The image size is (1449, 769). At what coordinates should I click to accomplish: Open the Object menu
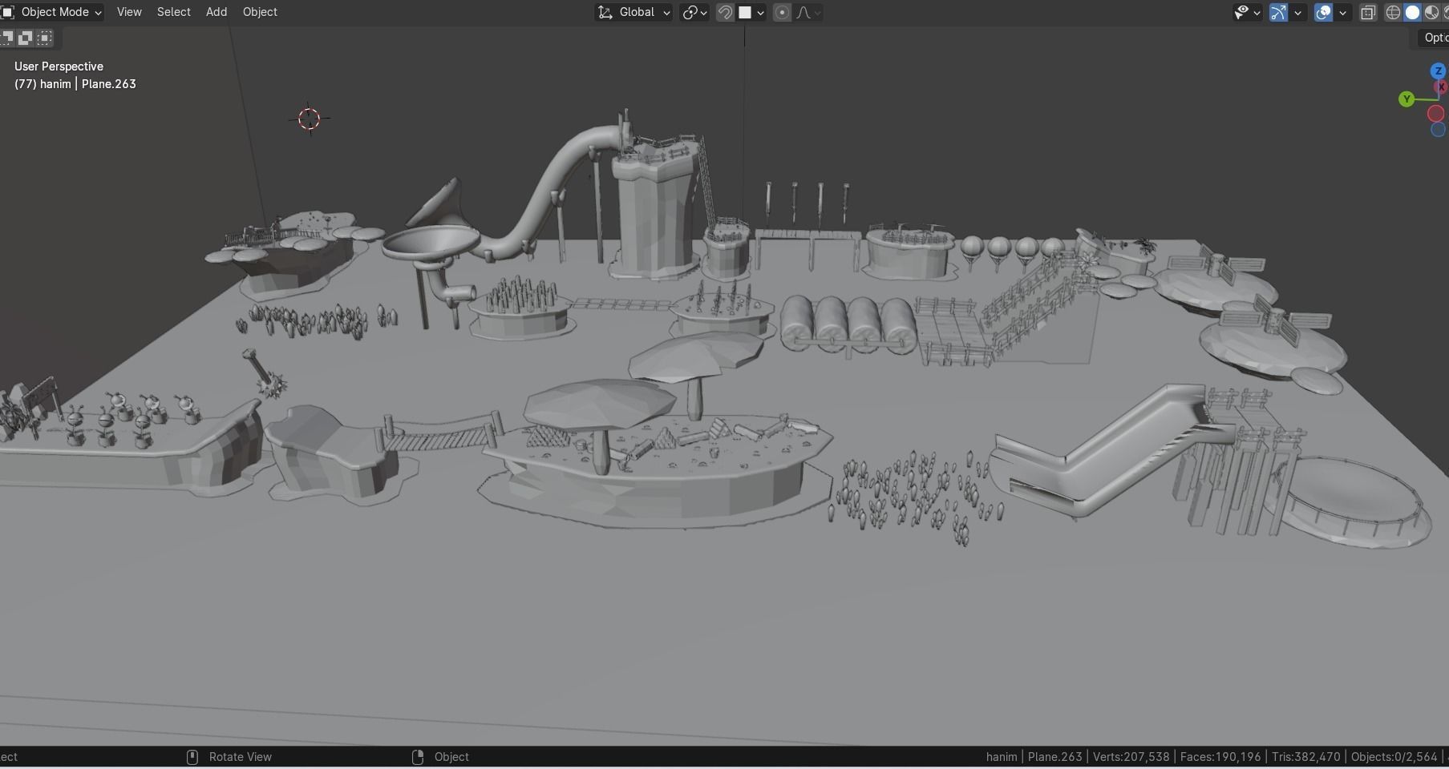click(260, 12)
